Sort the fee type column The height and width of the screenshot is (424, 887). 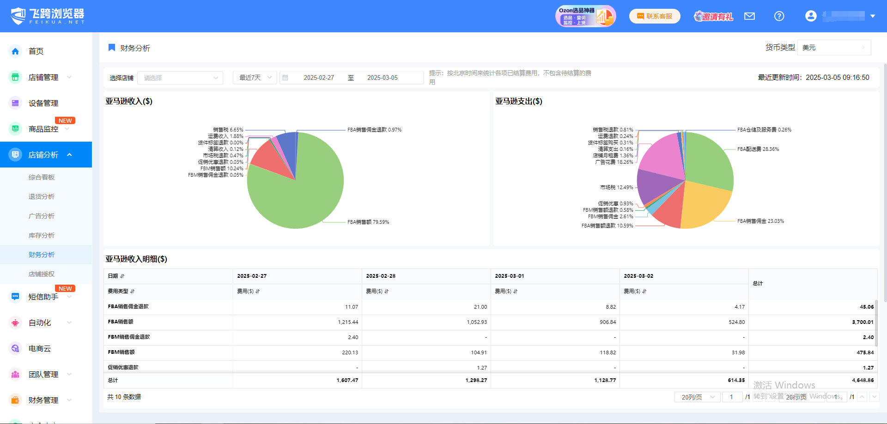[133, 291]
